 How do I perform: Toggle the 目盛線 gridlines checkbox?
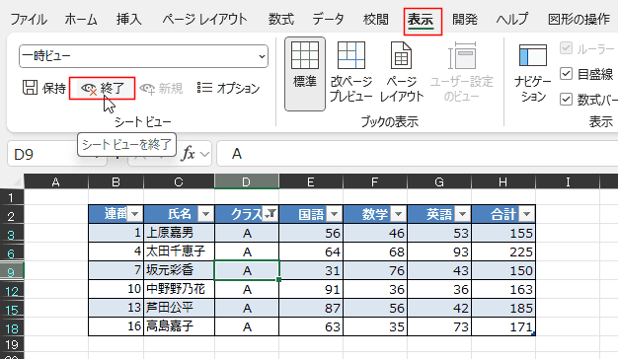pyautogui.click(x=566, y=74)
